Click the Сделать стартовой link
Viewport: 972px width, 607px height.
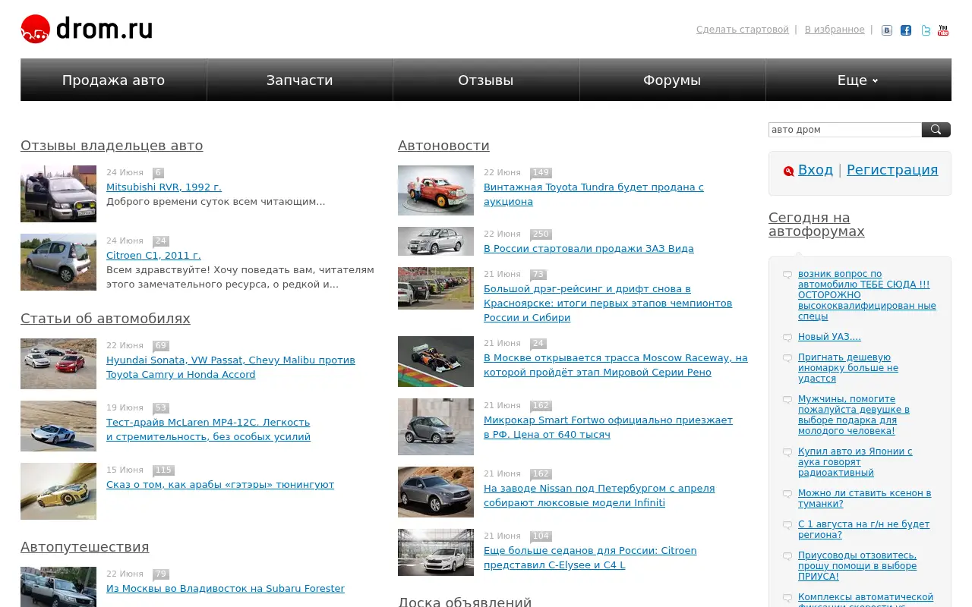coord(743,30)
